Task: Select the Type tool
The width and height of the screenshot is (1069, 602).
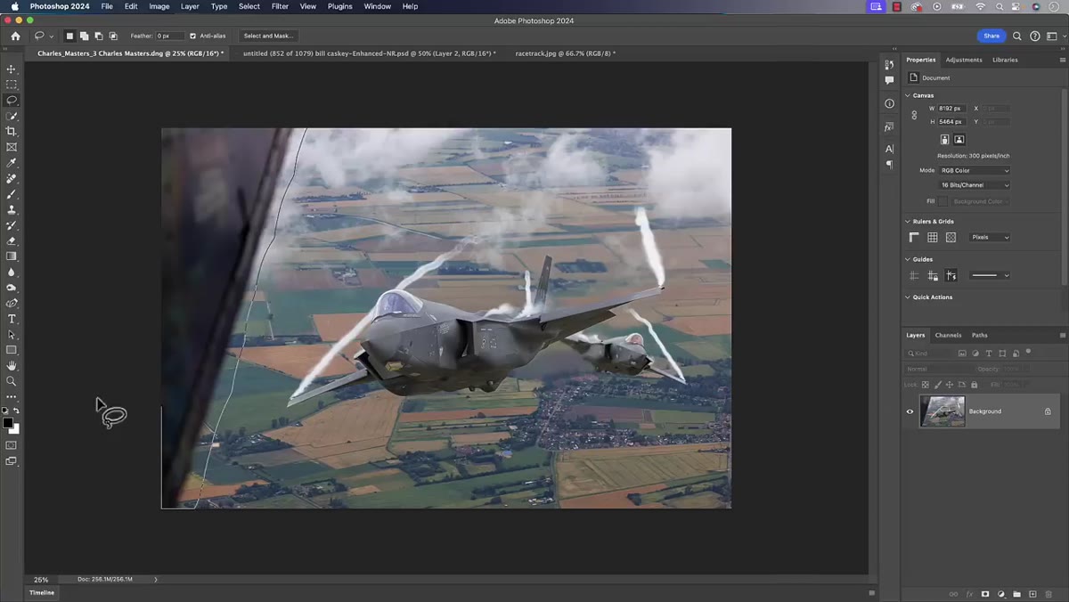Action: 12,319
